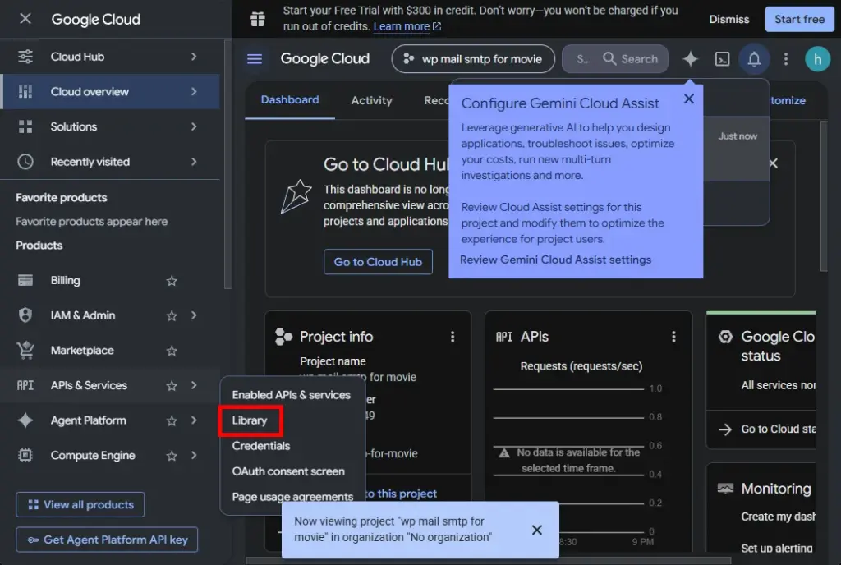Open the account avatar h

[817, 59]
